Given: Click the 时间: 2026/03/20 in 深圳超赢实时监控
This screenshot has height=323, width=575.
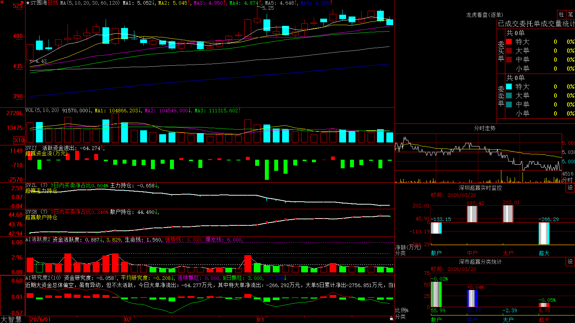Looking at the screenshot, I should coord(454,195).
